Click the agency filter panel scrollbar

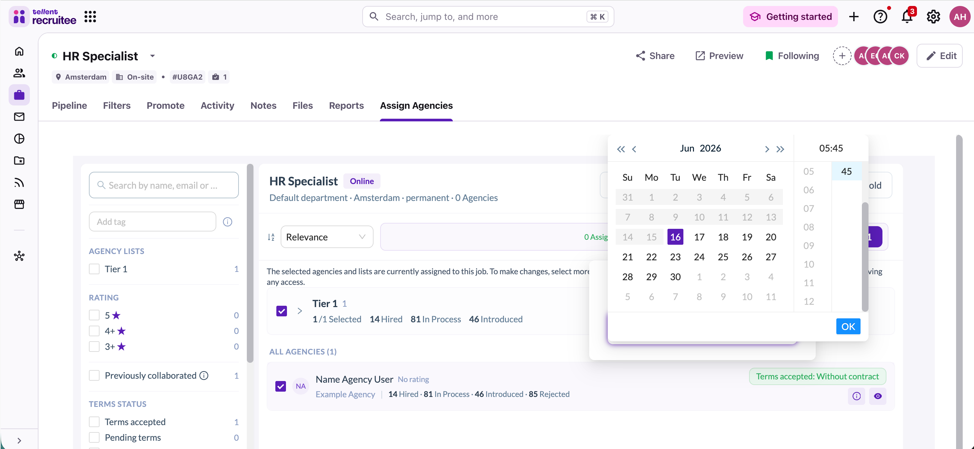coord(250,263)
